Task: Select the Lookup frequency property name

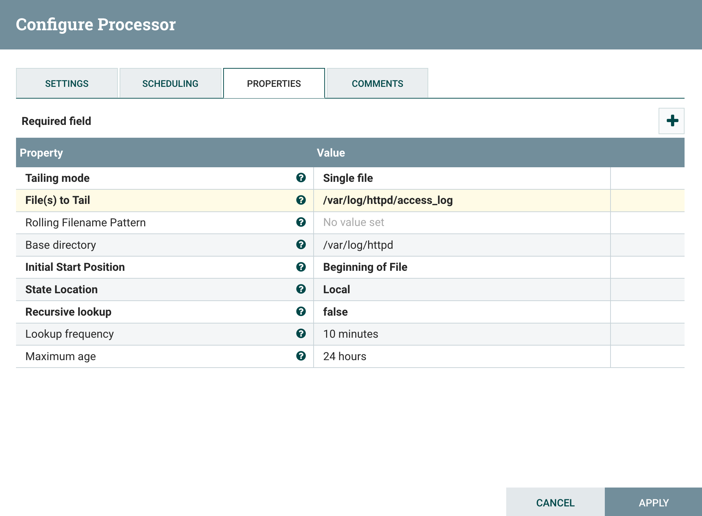Action: (69, 334)
